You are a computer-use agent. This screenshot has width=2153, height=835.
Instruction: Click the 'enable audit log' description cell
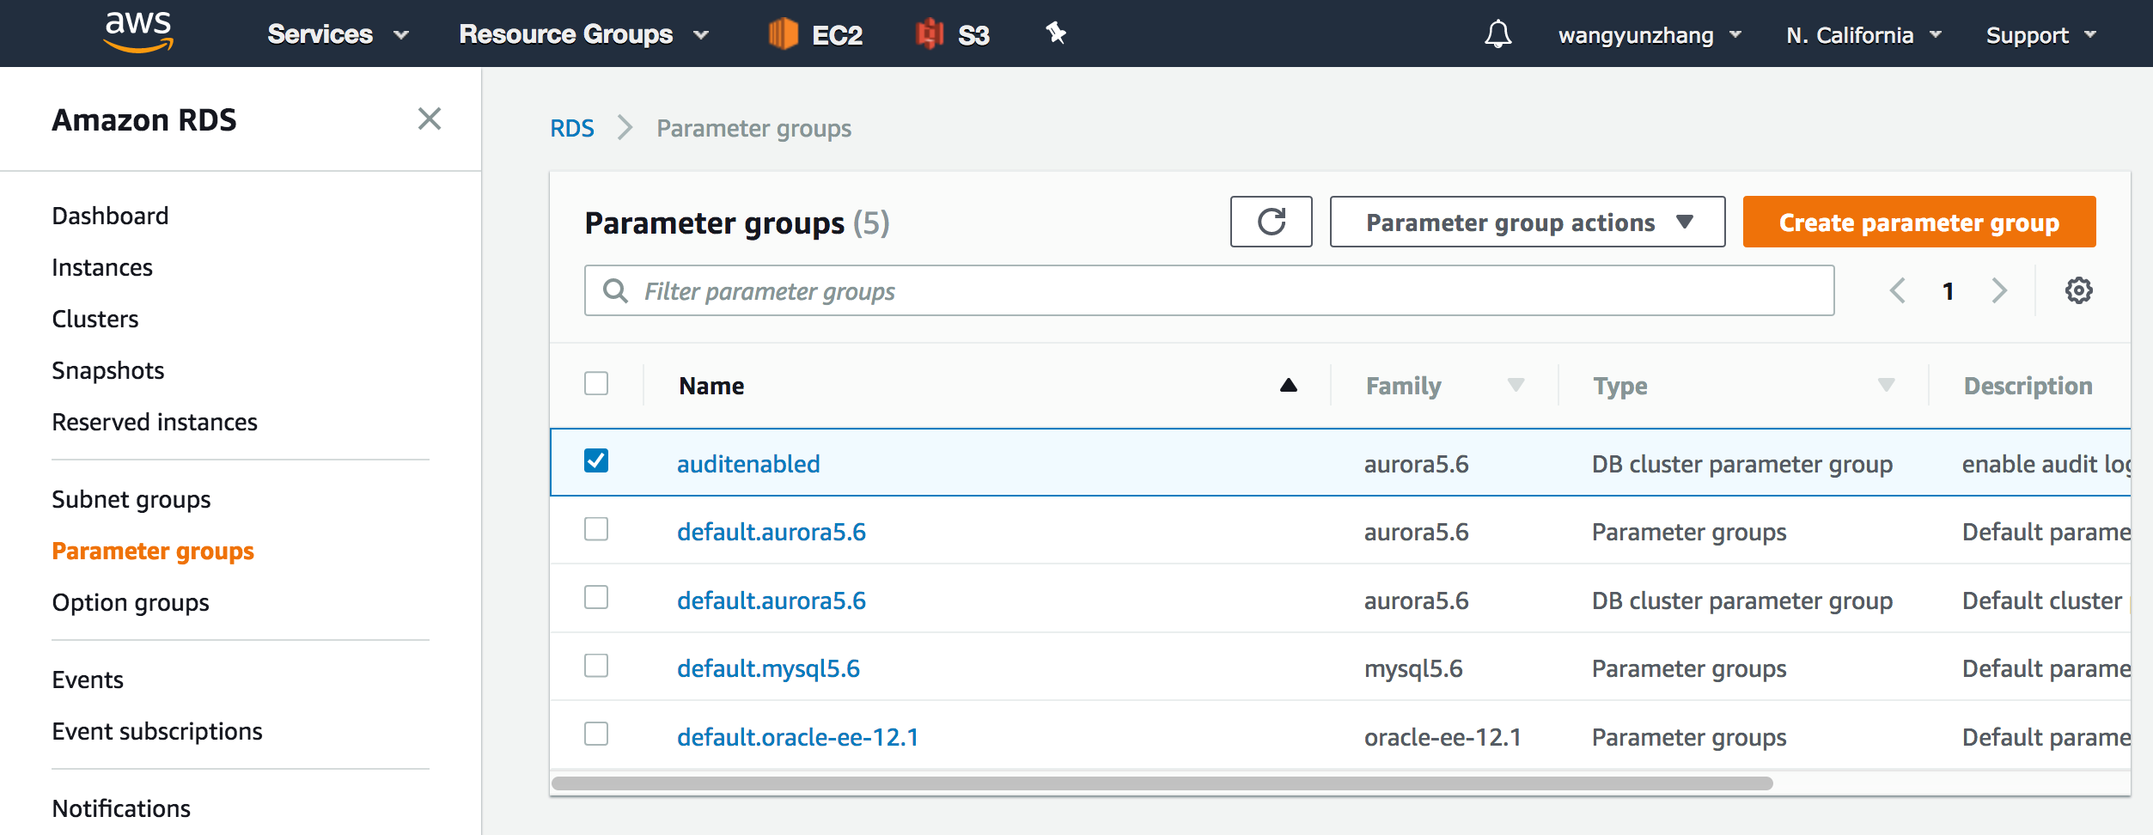(x=2046, y=464)
